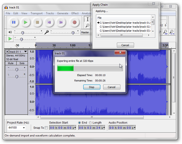Click the main horizontal track scrollbar
Image resolution: width=182 pixels, height=144 pixels.
pyautogui.click(x=92, y=117)
